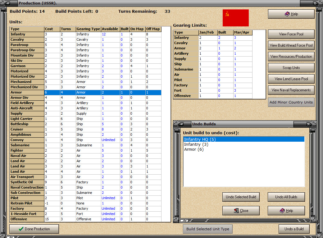Image resolution: width=323 pixels, height=238 pixels.
Task: Click Add Minor Country Units
Action: (x=291, y=102)
